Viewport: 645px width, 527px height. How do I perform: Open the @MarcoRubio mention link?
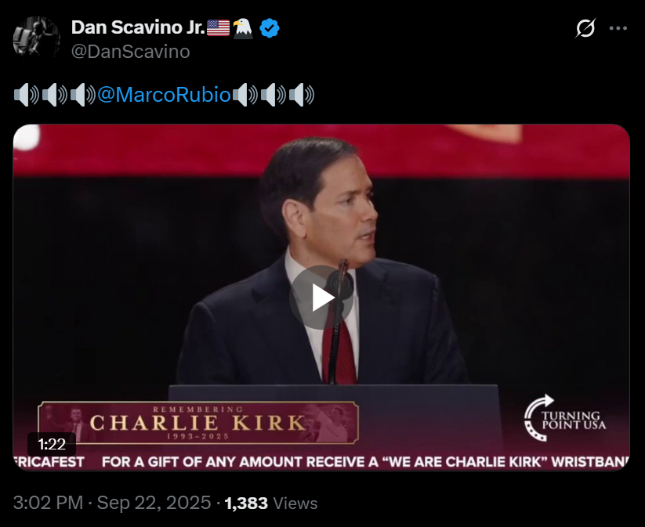pos(164,95)
